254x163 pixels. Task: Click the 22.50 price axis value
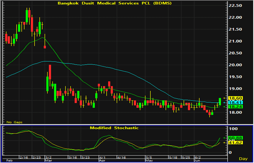[x=235, y=5]
